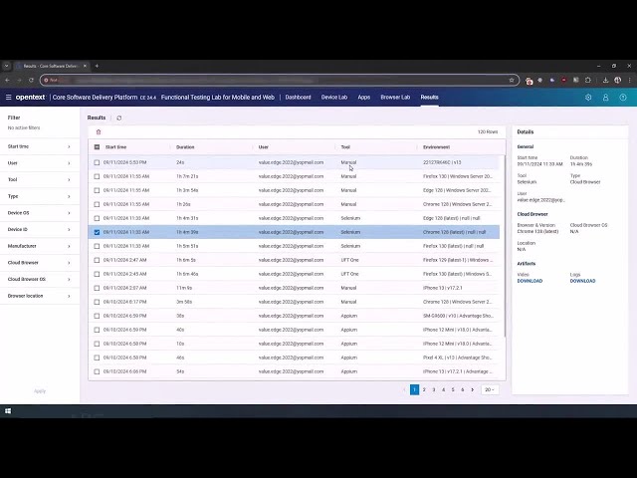Download the Logs artifact

tap(582, 281)
